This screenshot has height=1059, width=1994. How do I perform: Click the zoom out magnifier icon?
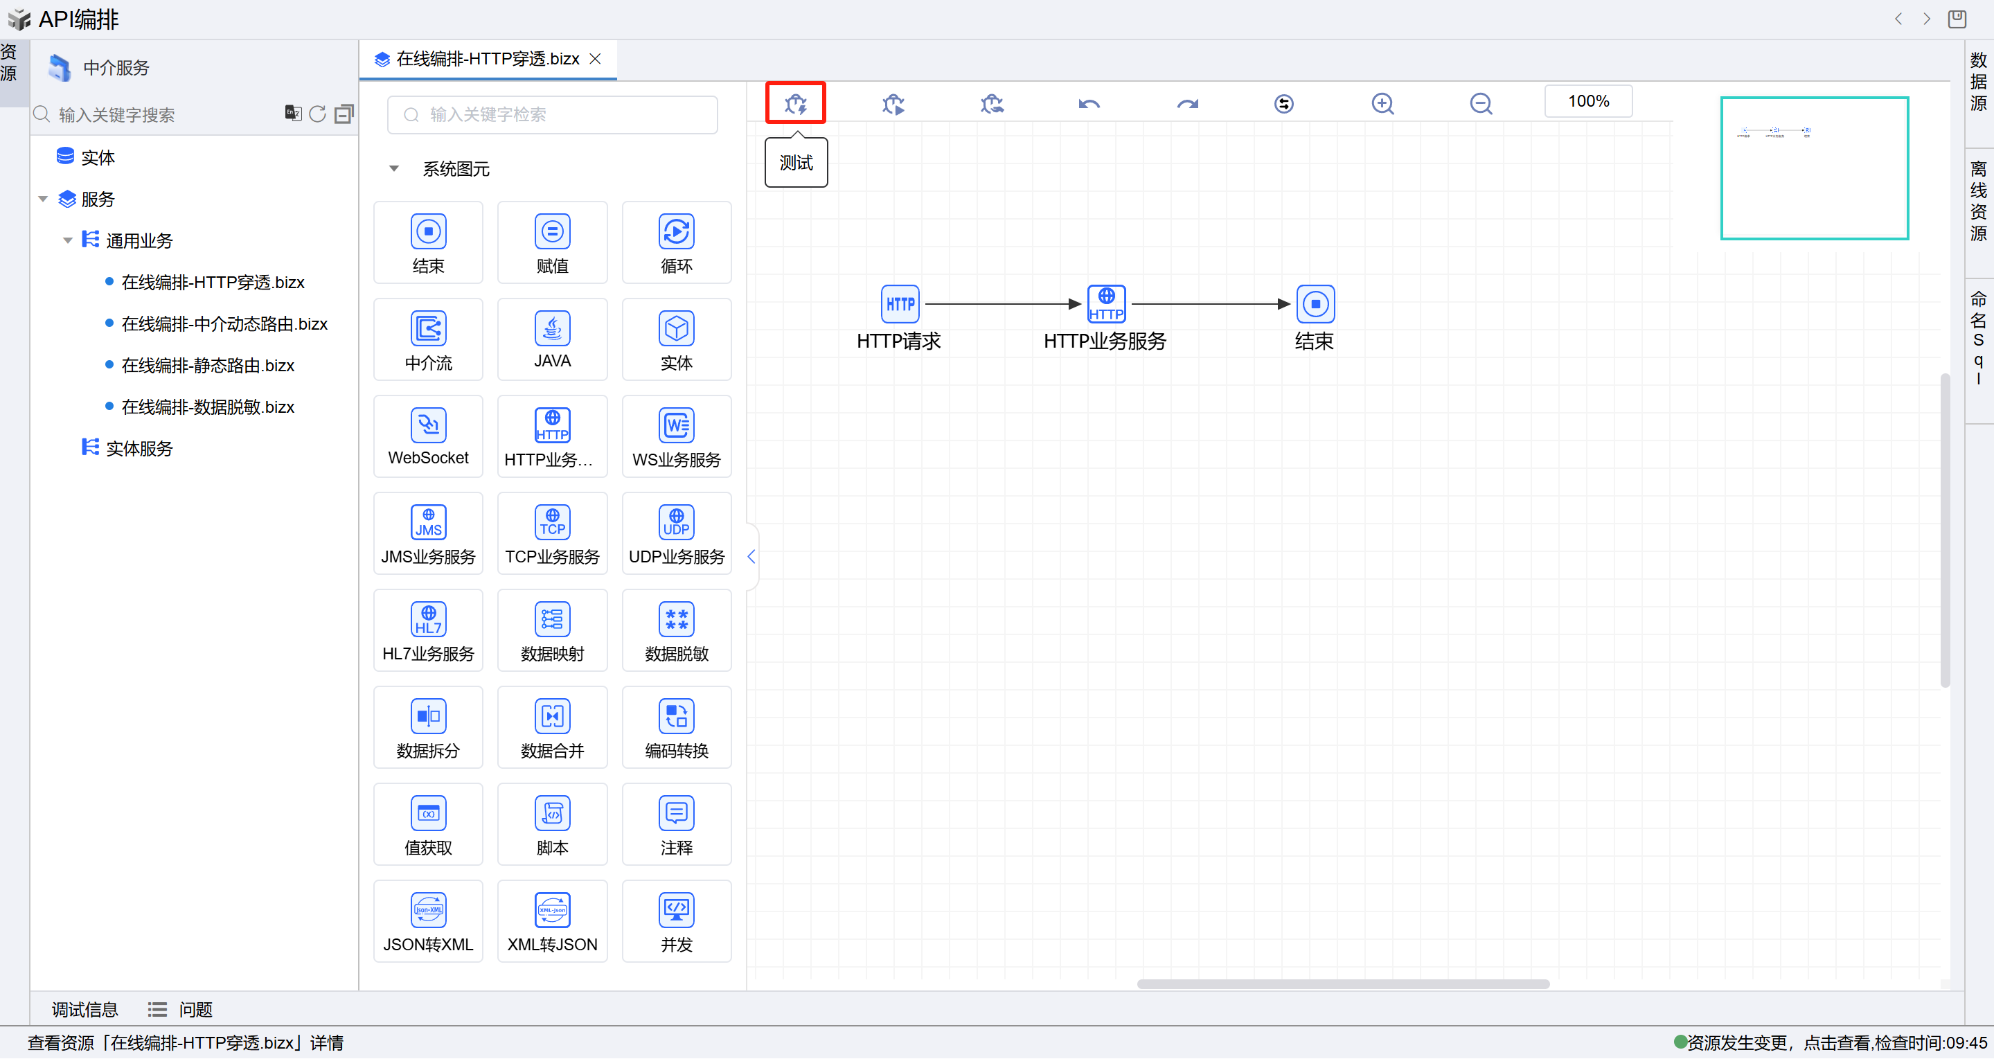[x=1480, y=103]
